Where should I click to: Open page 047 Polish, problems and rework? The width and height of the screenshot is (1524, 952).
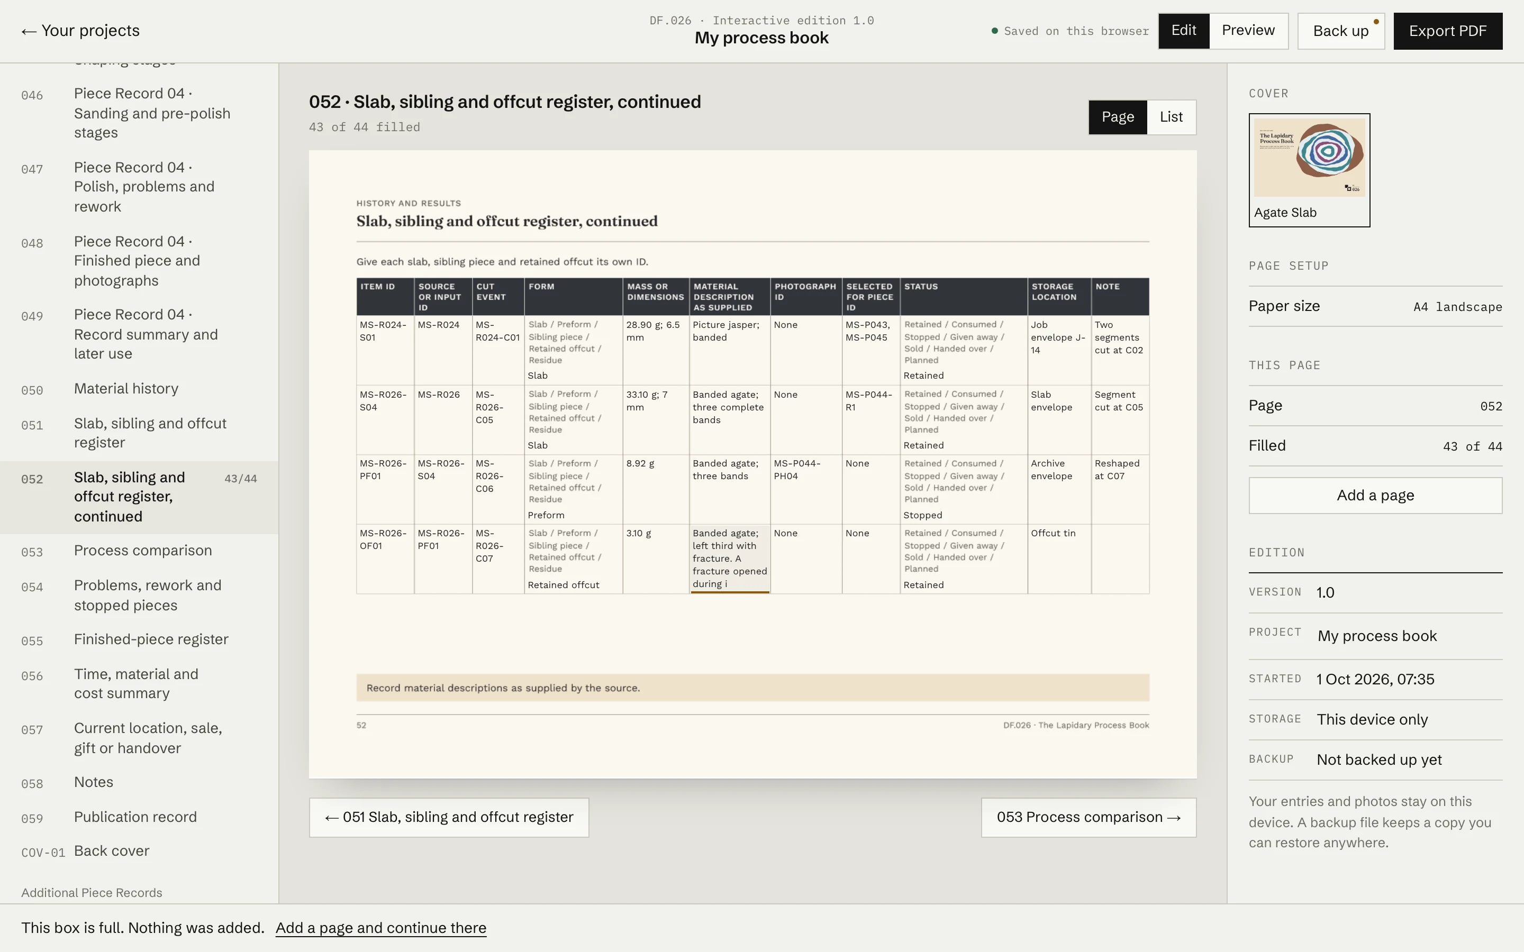tap(139, 187)
